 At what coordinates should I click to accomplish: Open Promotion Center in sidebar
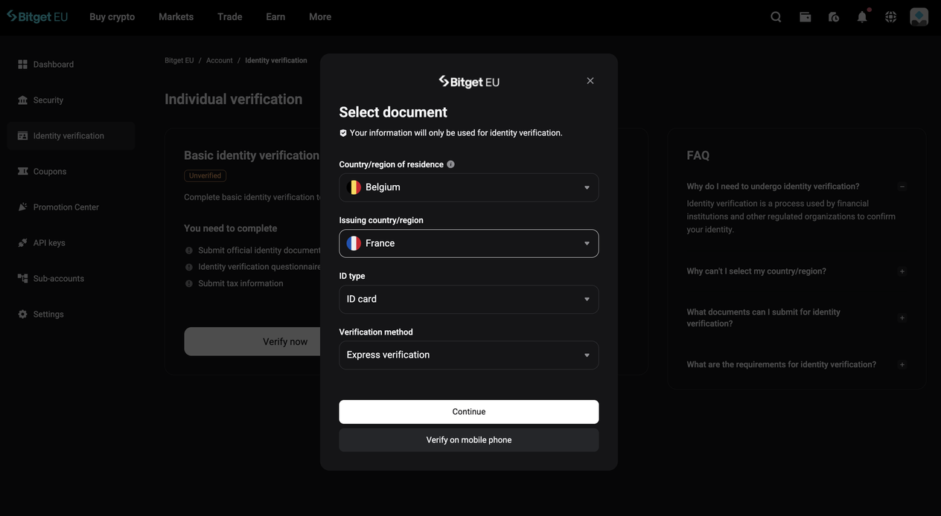click(71, 207)
